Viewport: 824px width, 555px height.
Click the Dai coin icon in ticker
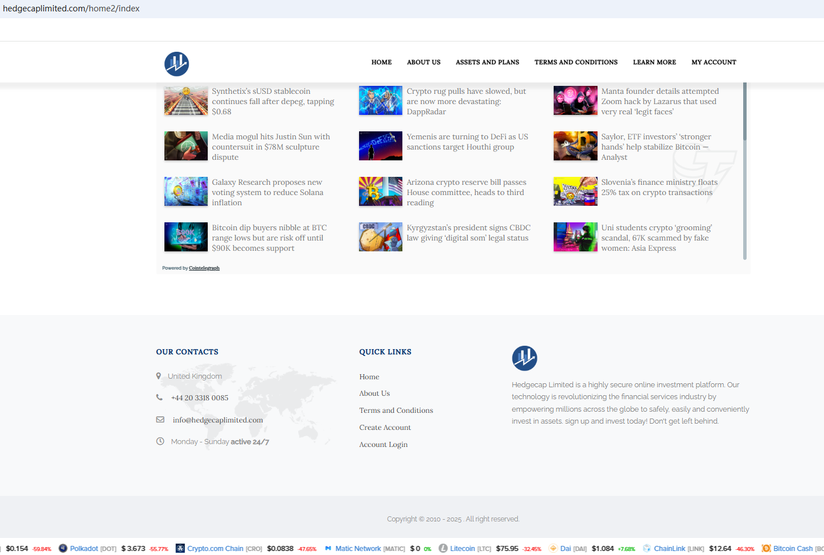tap(553, 548)
